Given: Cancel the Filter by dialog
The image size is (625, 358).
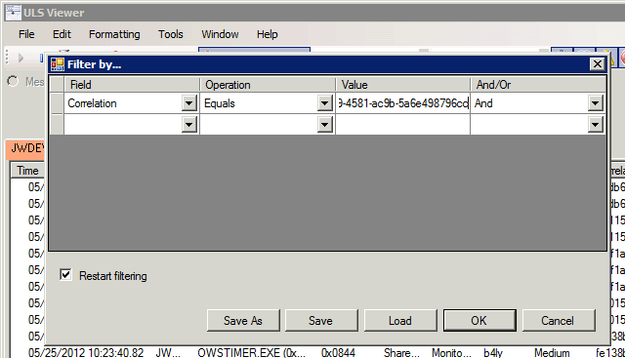Looking at the screenshot, I should tap(559, 321).
